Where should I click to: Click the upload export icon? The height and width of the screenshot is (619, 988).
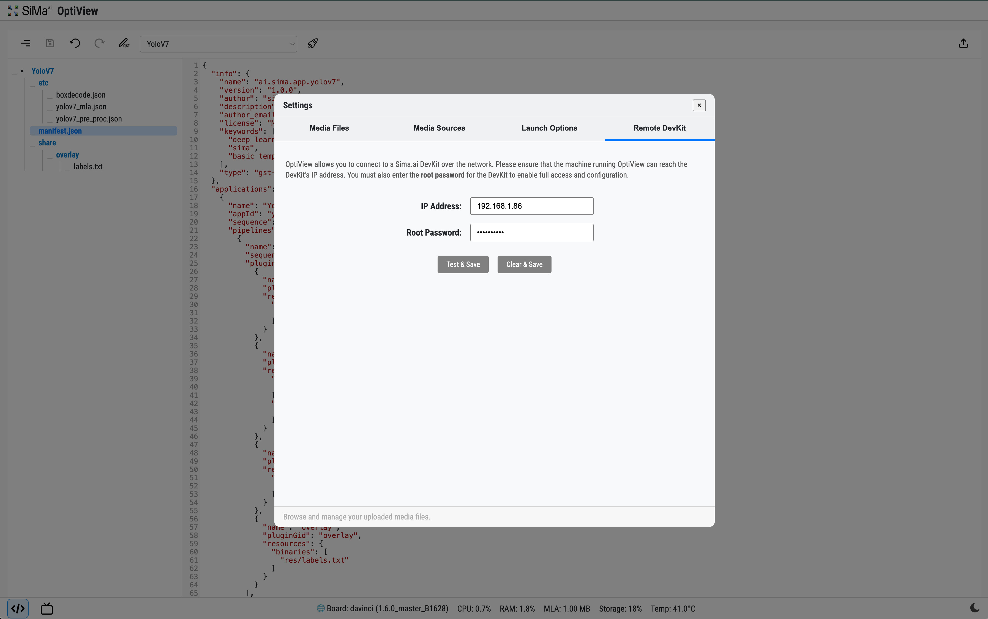[964, 43]
